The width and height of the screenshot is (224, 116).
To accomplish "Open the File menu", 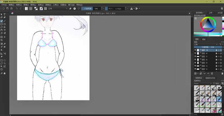I will tap(4, 5).
